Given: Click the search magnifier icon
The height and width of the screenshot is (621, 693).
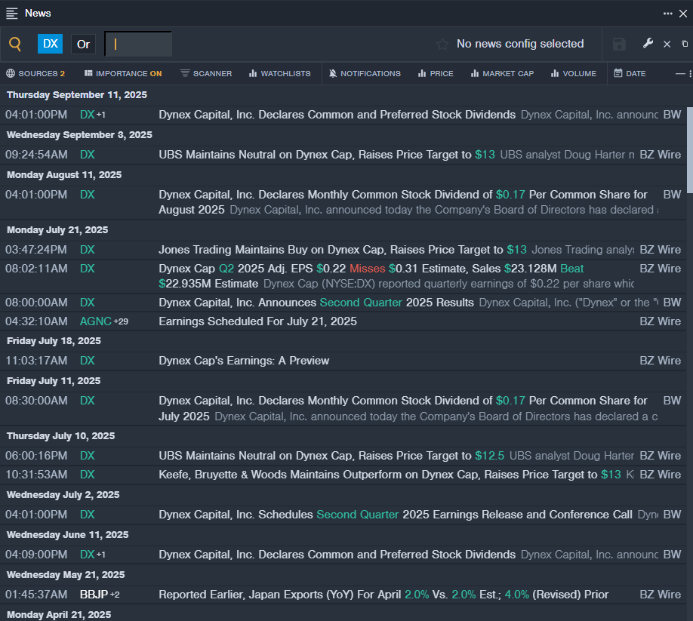Looking at the screenshot, I should click(x=15, y=44).
